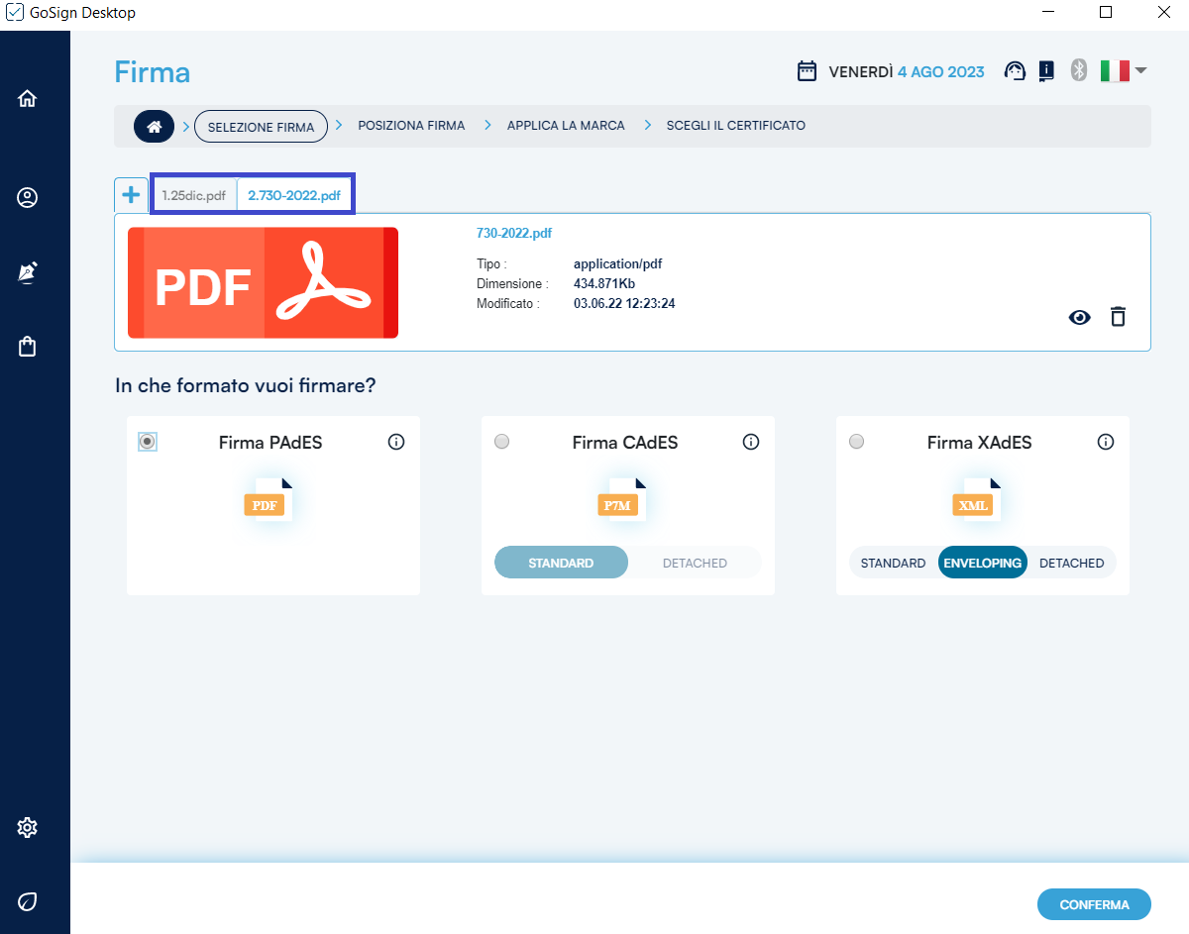Image resolution: width=1189 pixels, height=934 pixels.
Task: Preview document with the eye icon
Action: click(x=1079, y=317)
